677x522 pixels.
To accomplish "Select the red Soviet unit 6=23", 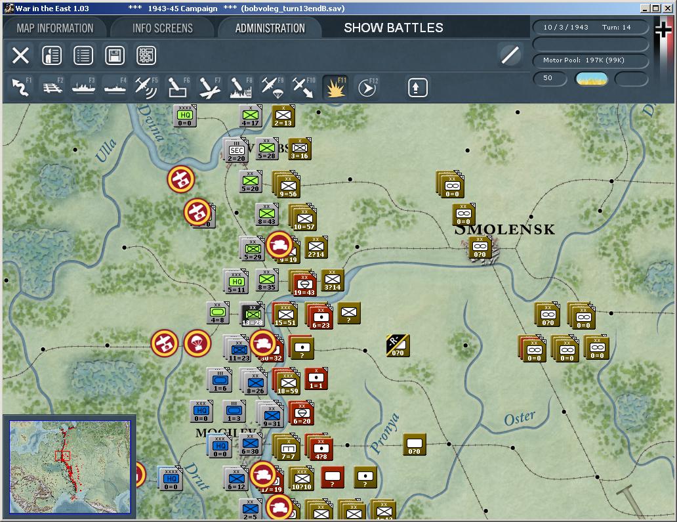I will click(x=320, y=317).
